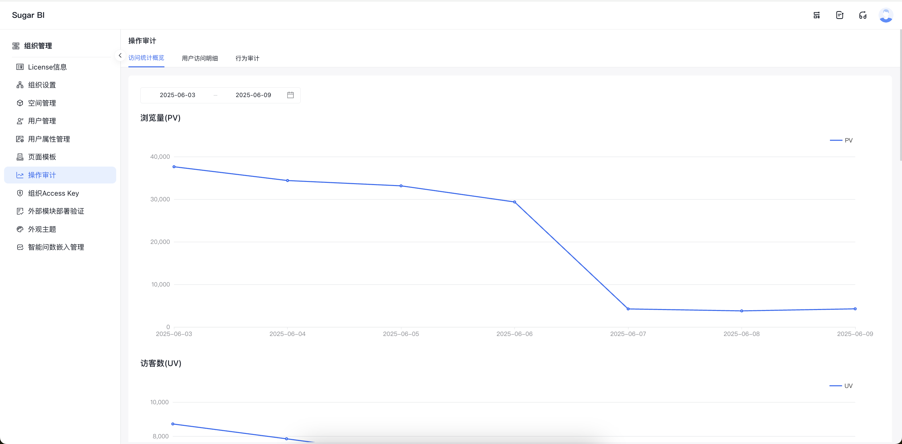Click the PV data point for 2025-06-05
Viewport: 902px width, 444px height.
[401, 186]
